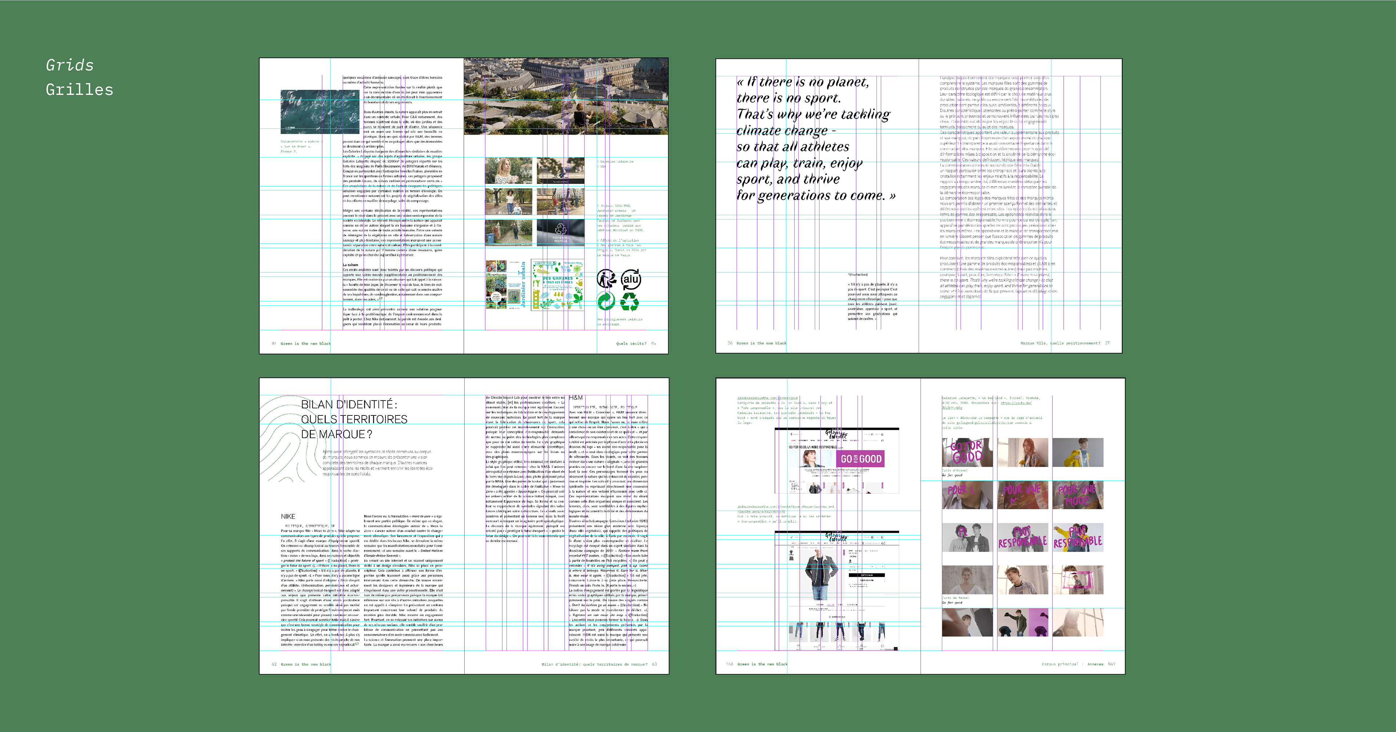Screen dimensions: 1396x732
Task: Click the Green Dot recycling pictogram
Action: pyautogui.click(x=606, y=301)
